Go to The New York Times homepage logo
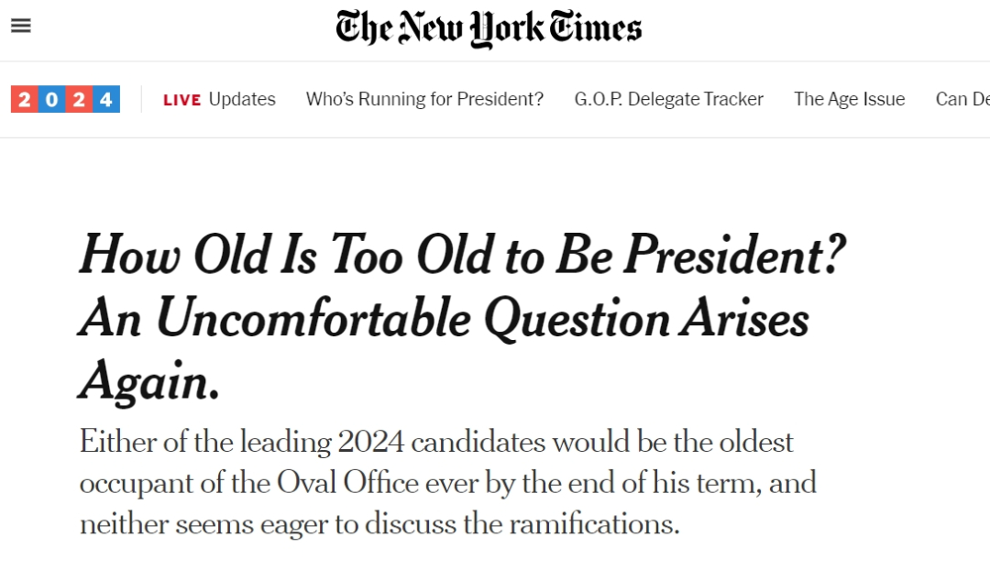This screenshot has width=990, height=570. (489, 28)
